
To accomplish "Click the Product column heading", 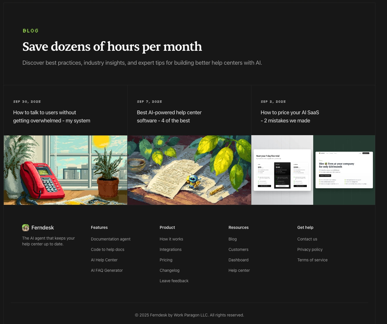I will (x=167, y=227).
